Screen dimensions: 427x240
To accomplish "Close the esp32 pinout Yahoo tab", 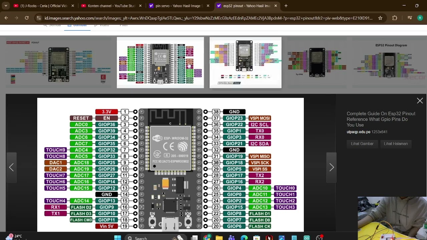I will pos(276,6).
